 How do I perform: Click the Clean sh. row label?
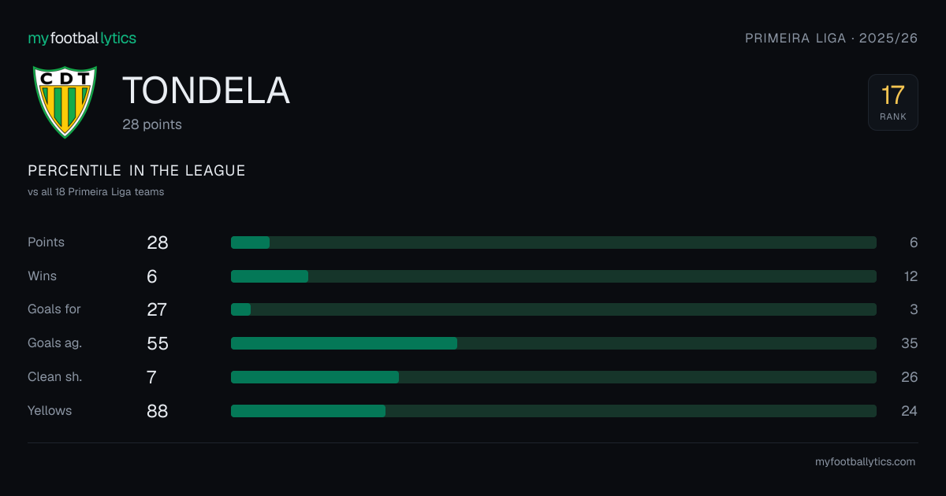click(x=55, y=377)
